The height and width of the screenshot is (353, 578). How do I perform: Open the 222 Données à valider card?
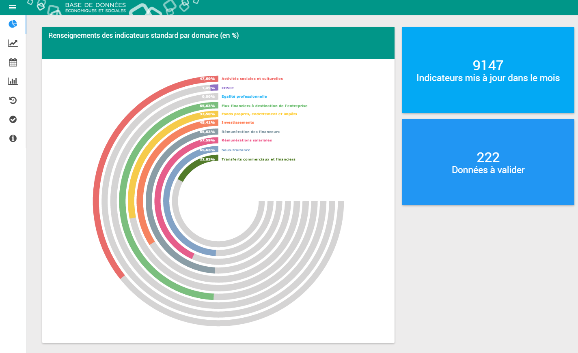click(488, 162)
